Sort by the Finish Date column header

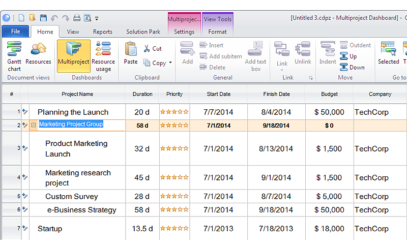[276, 94]
